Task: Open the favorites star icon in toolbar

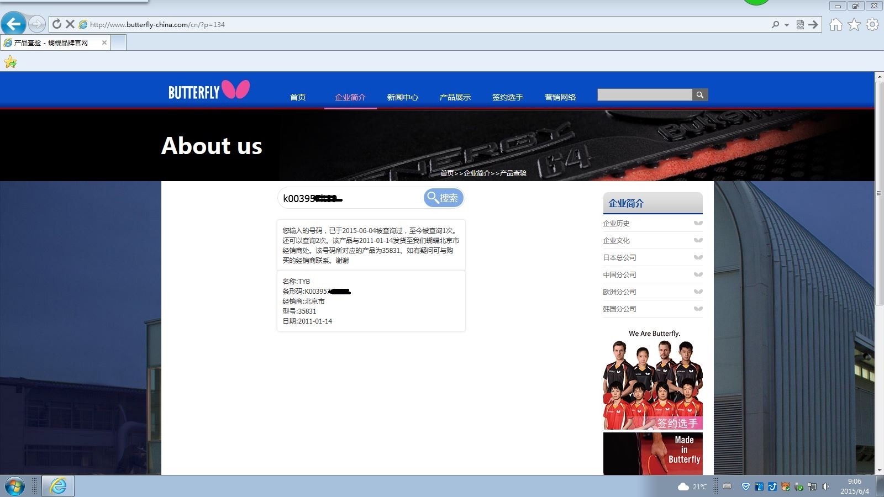Action: 854,24
